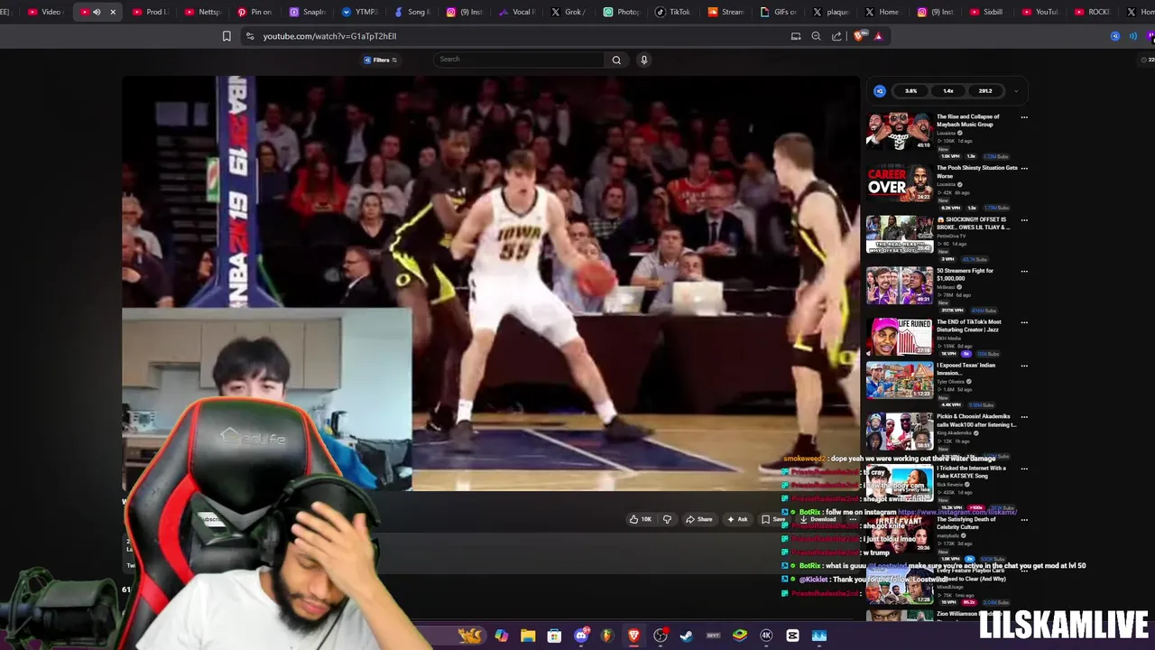Switch to the 'GIFs on' browser tab
Image resolution: width=1155 pixels, height=650 pixels.
(778, 12)
